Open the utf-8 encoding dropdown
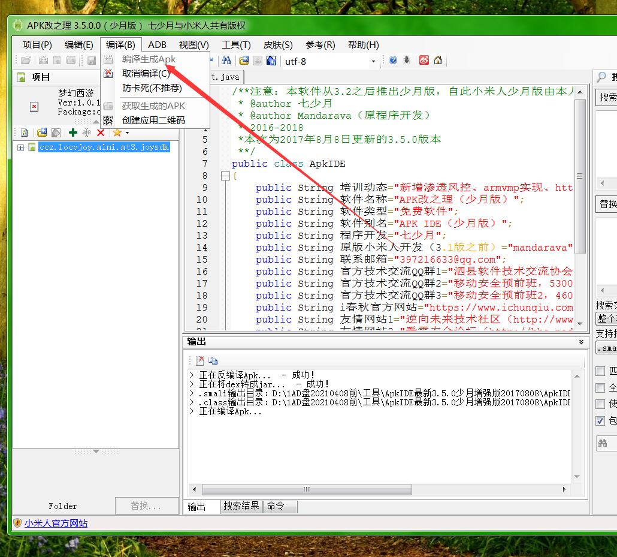 (x=373, y=61)
